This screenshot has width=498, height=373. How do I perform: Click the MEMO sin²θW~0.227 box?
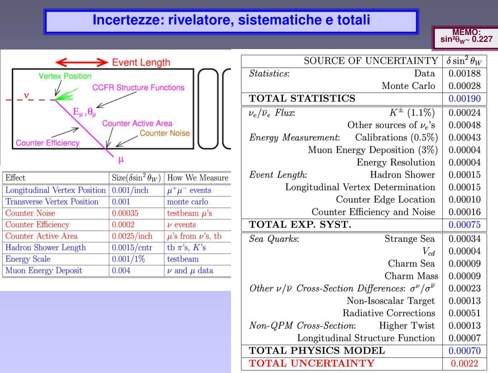465,37
